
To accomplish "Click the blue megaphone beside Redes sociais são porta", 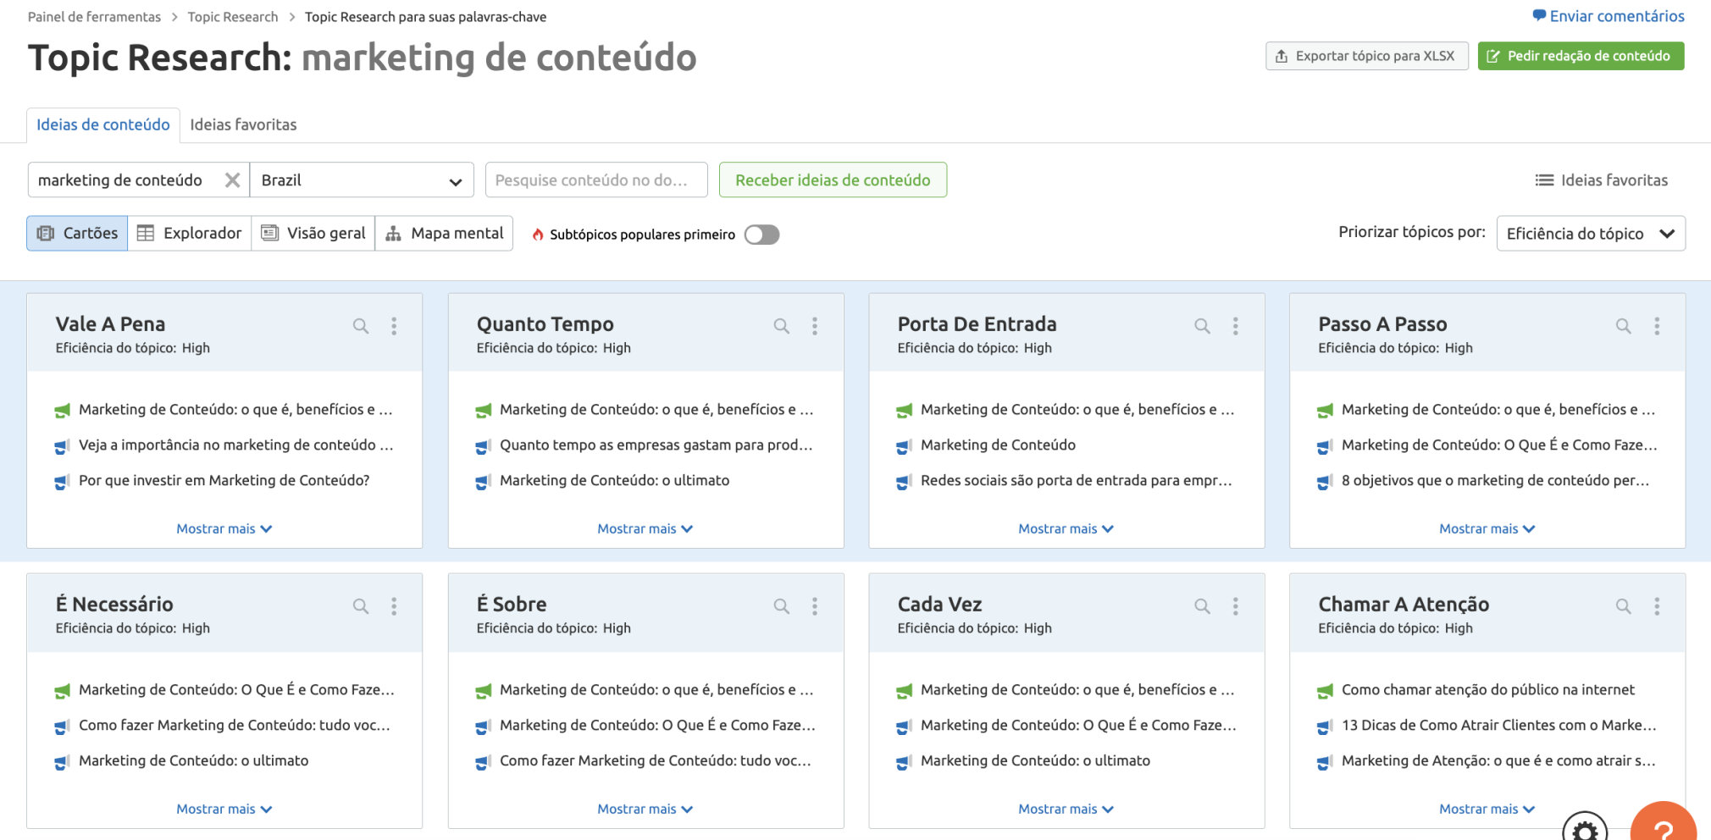I will pos(905,482).
